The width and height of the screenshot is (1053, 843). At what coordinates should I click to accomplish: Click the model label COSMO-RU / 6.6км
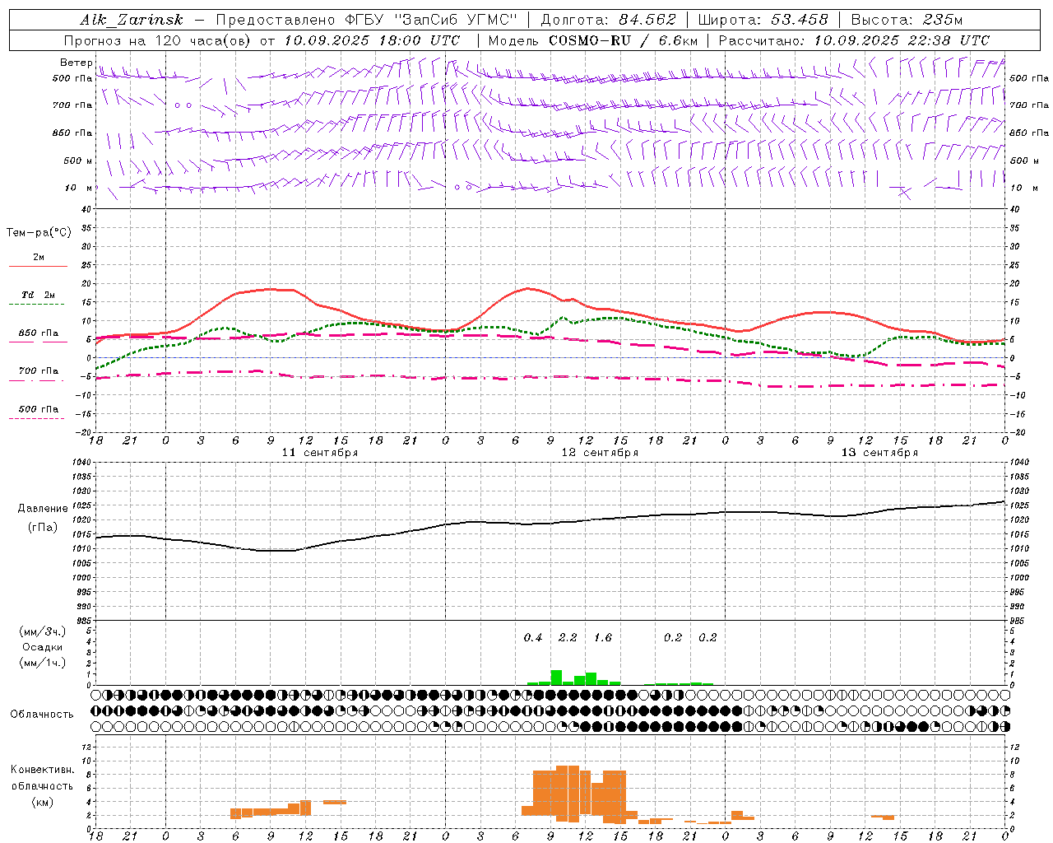coord(624,40)
